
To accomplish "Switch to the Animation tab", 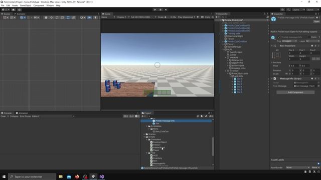I will pyautogui.click(x=22, y=113).
